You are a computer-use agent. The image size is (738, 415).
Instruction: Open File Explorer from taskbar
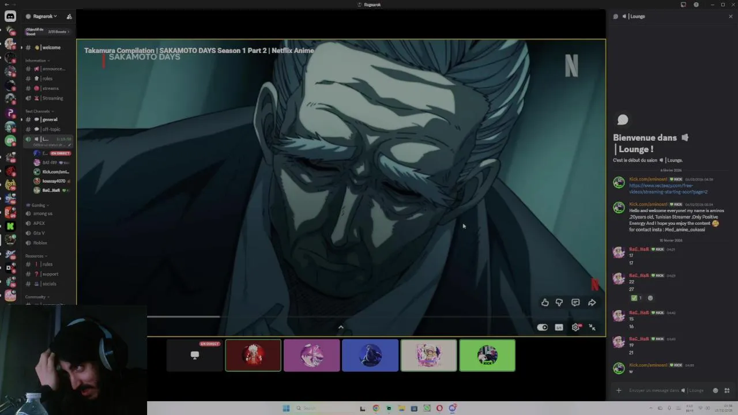401,408
